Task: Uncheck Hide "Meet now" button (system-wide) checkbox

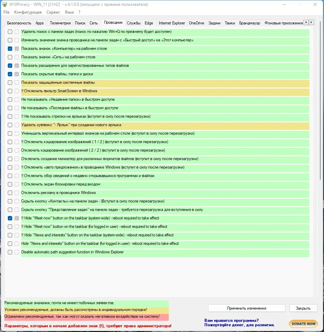Action: pos(10,218)
